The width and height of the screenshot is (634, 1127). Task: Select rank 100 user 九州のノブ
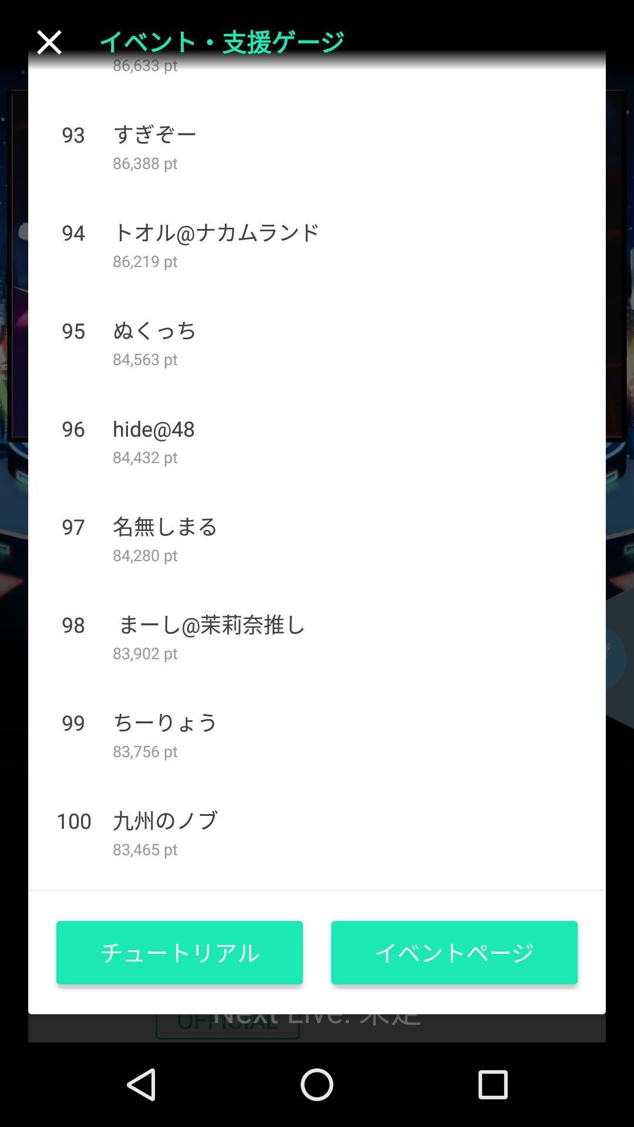click(165, 821)
